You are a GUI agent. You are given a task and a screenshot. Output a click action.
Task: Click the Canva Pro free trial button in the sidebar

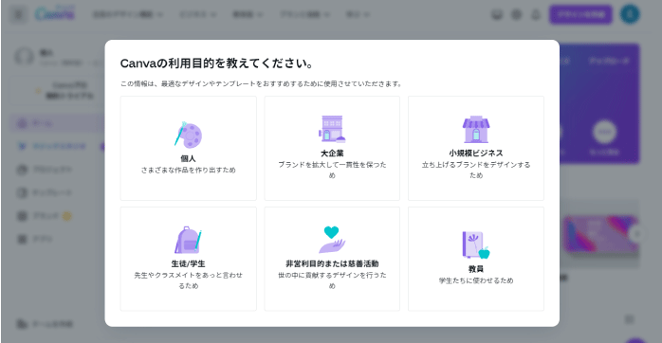(56, 90)
